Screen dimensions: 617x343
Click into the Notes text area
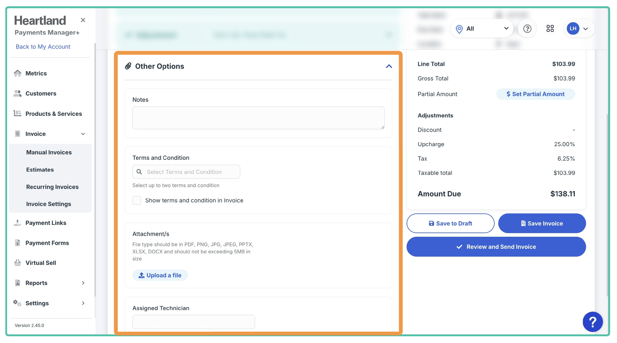tap(258, 118)
